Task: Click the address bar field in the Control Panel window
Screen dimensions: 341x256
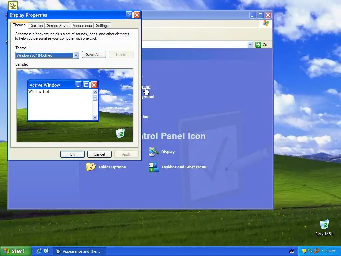Action: [x=194, y=45]
